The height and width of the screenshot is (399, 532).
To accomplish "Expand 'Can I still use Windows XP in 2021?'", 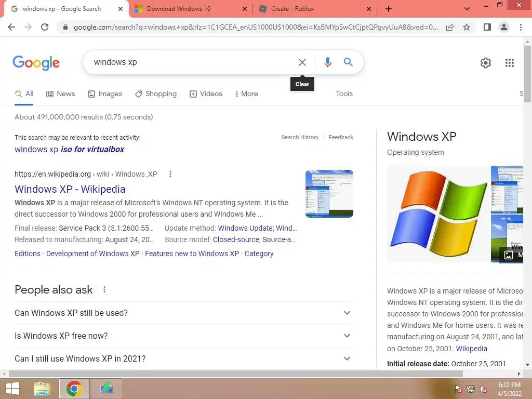I will click(184, 358).
